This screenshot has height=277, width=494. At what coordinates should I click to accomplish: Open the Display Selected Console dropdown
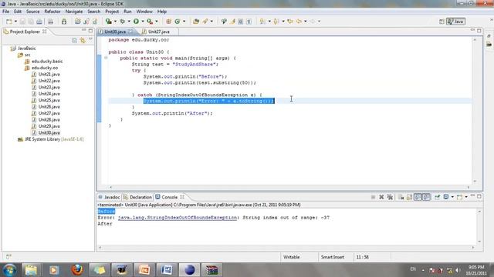click(452, 197)
